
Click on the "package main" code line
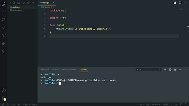58,11
